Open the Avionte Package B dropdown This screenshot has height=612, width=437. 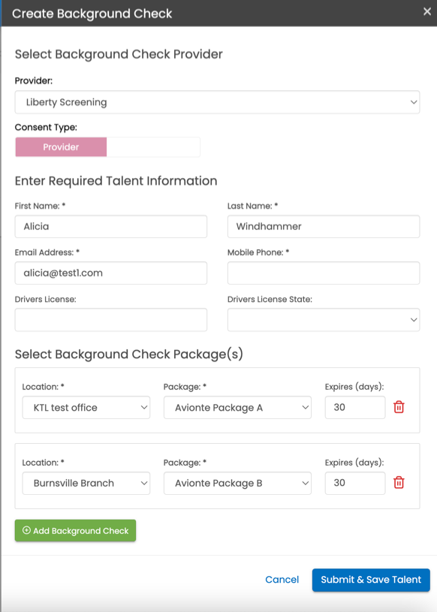click(237, 483)
